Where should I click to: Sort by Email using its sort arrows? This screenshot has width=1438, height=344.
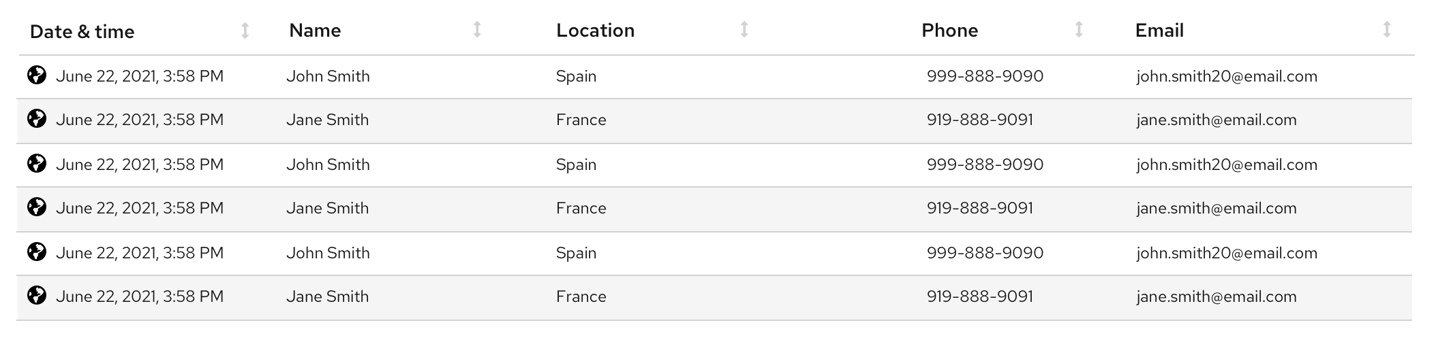coord(1386,29)
